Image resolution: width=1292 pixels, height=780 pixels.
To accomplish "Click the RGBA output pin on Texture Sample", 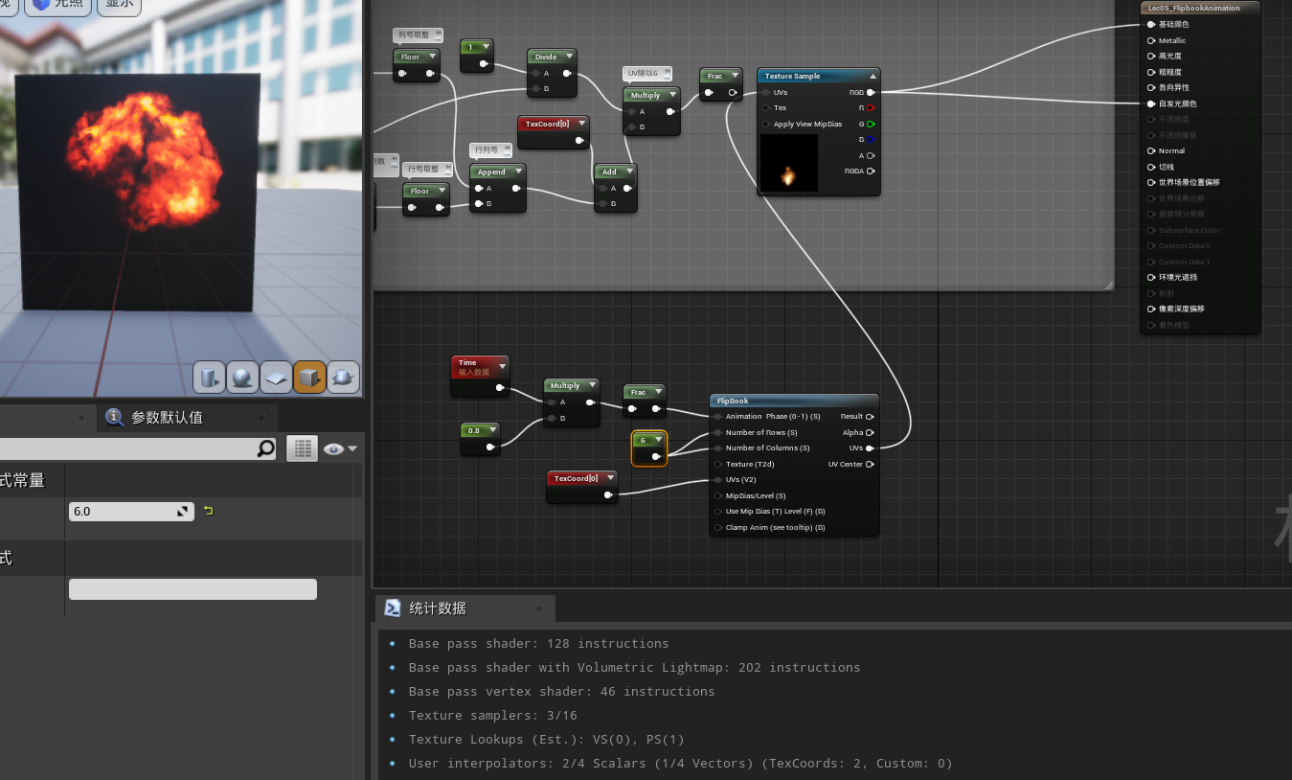I will tap(871, 172).
